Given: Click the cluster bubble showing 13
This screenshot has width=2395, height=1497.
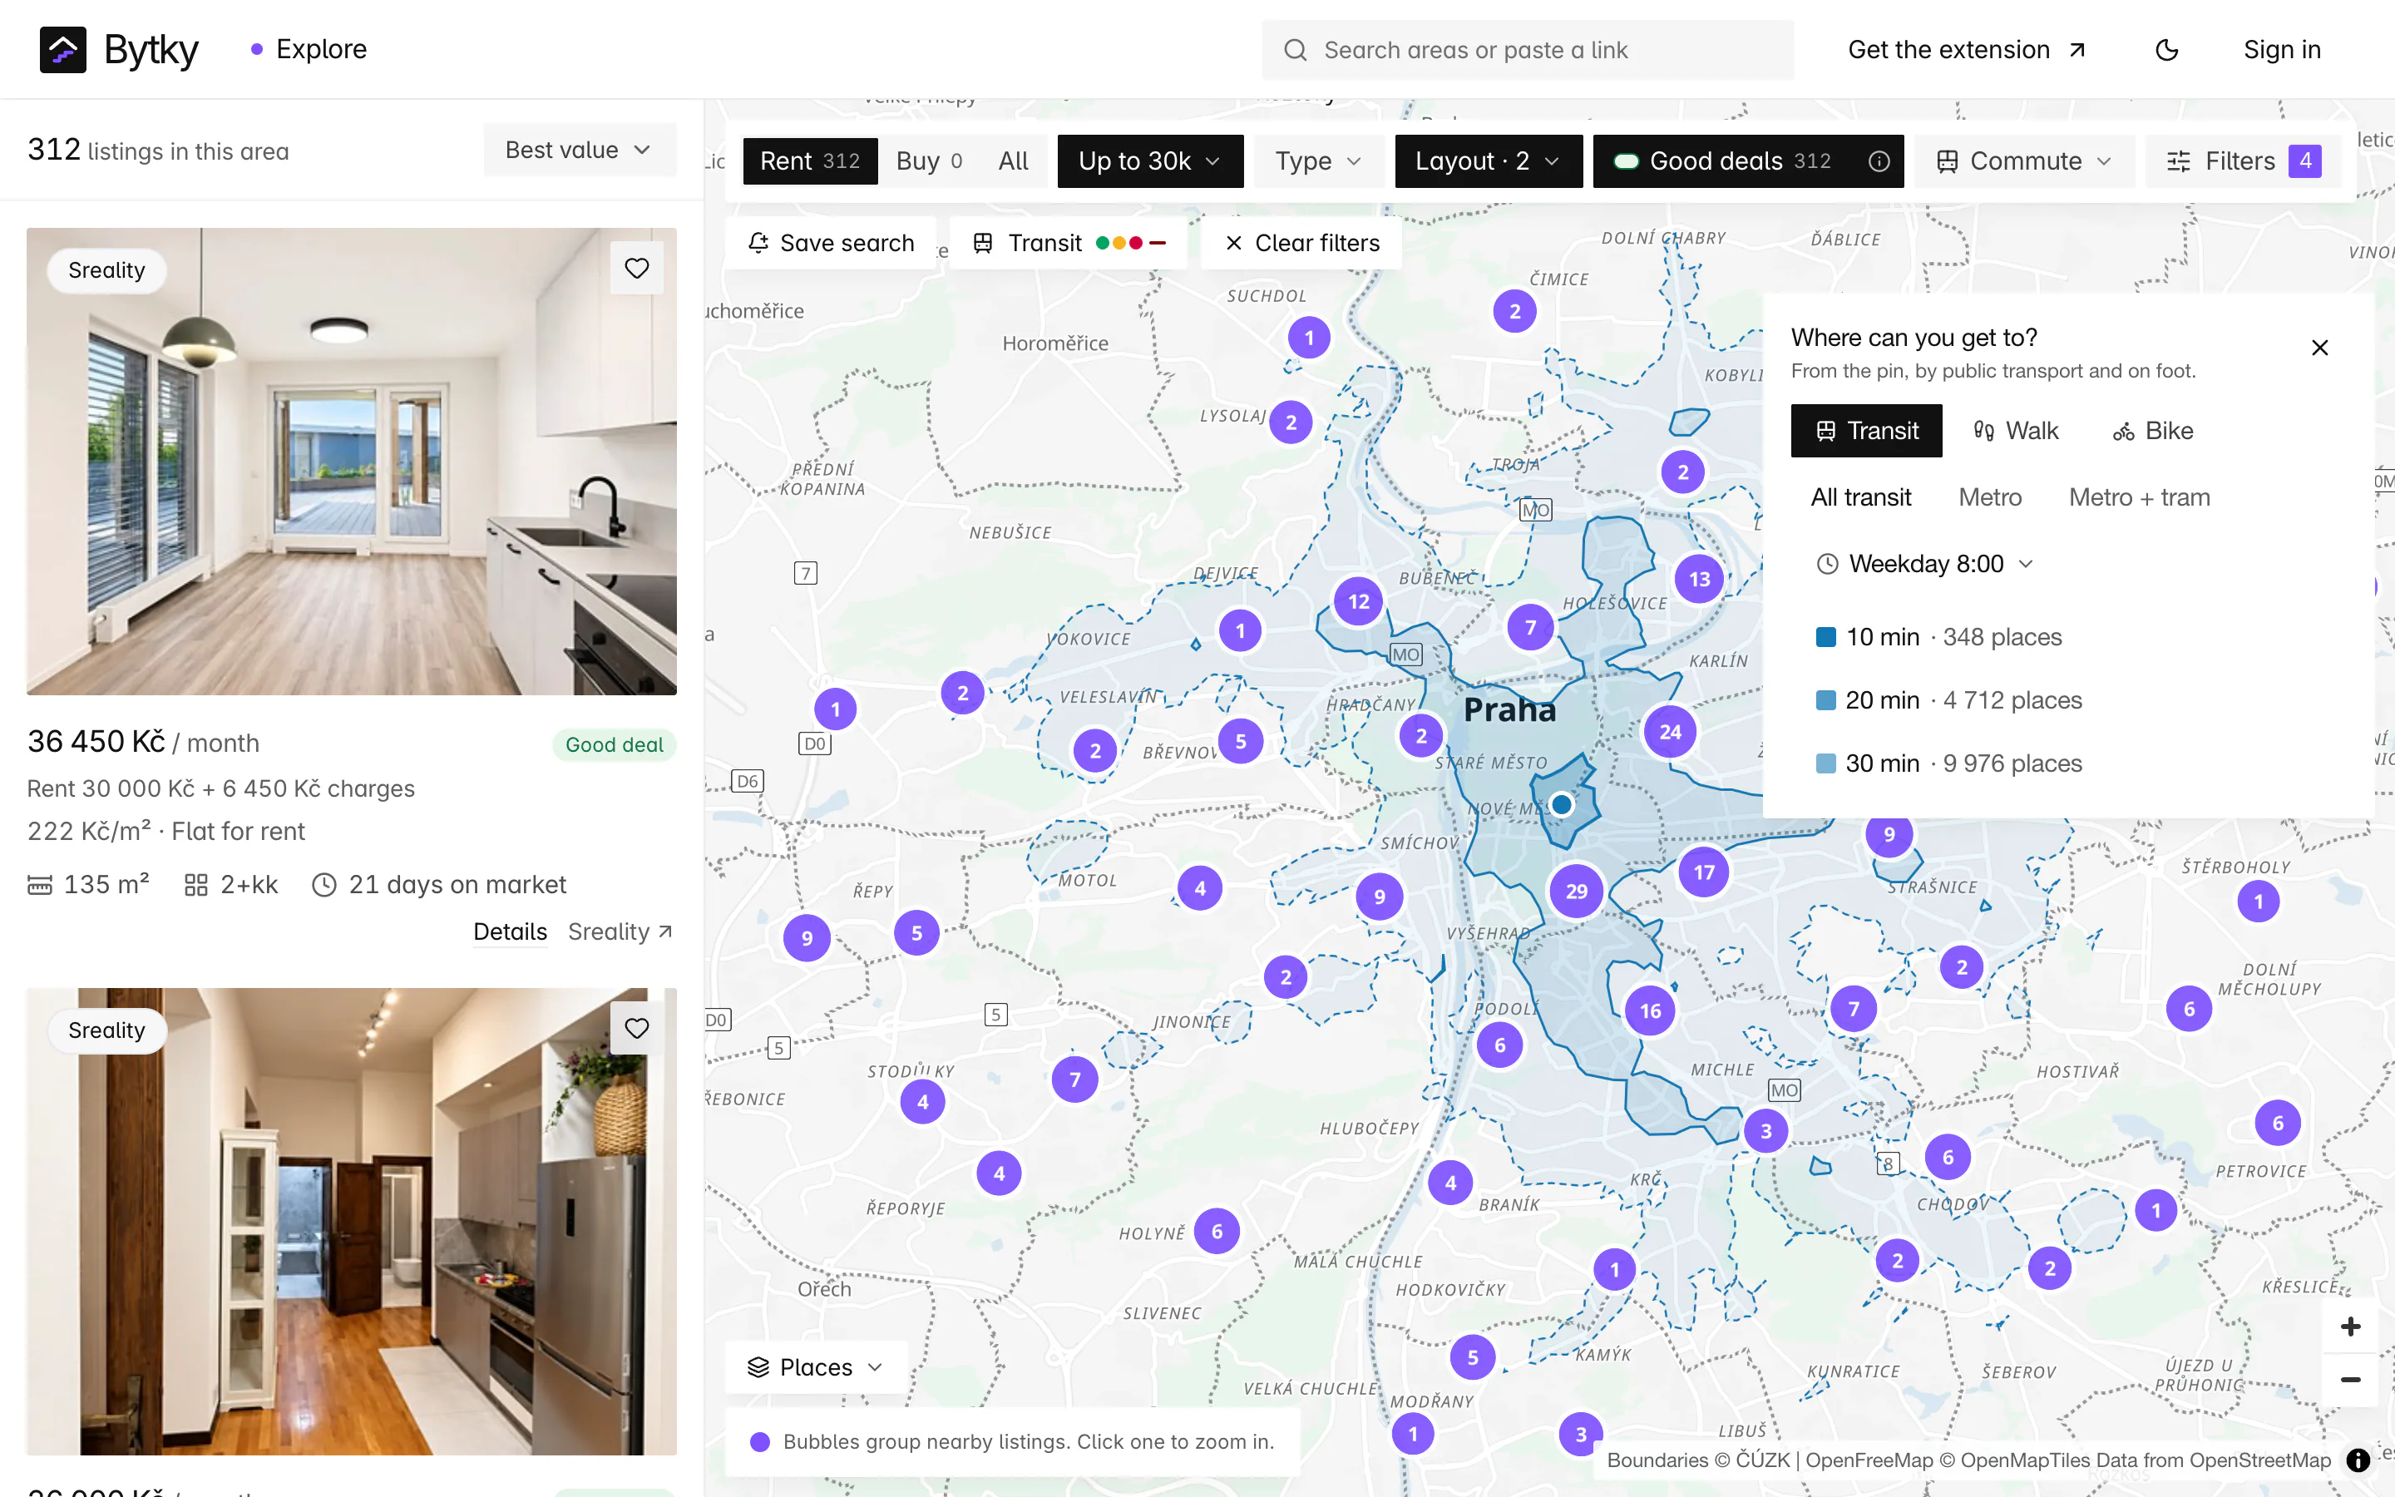Looking at the screenshot, I should (1699, 579).
